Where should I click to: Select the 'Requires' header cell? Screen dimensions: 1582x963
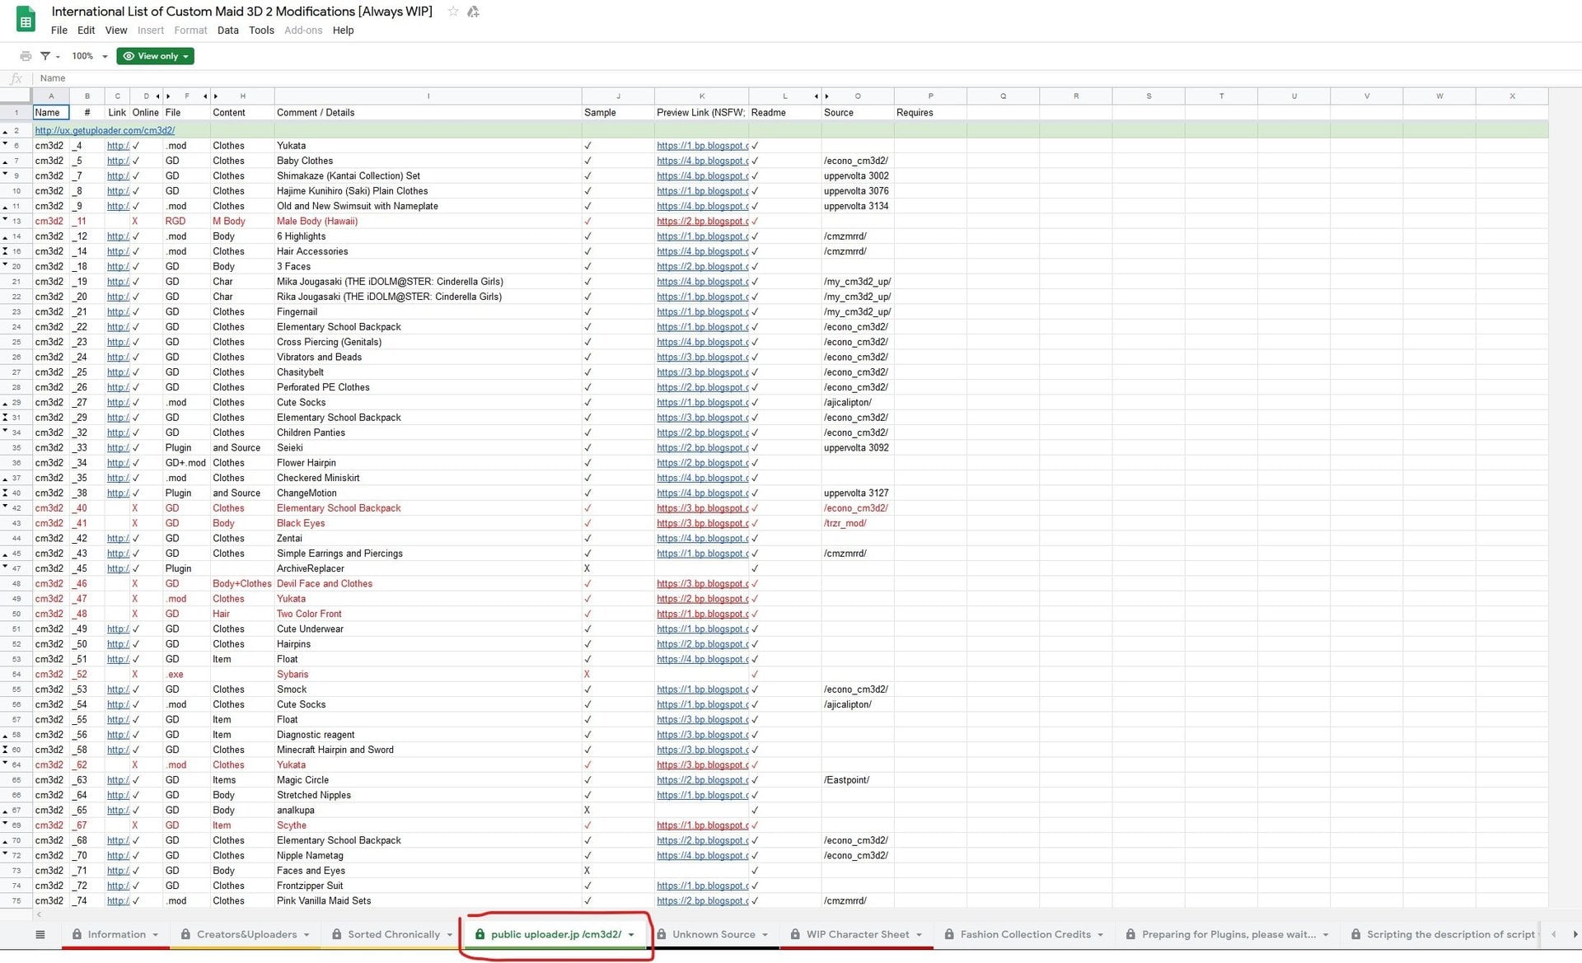[x=930, y=113]
